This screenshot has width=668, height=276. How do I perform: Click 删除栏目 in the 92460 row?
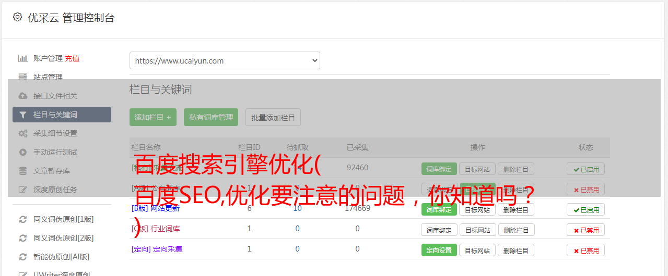pyautogui.click(x=515, y=169)
